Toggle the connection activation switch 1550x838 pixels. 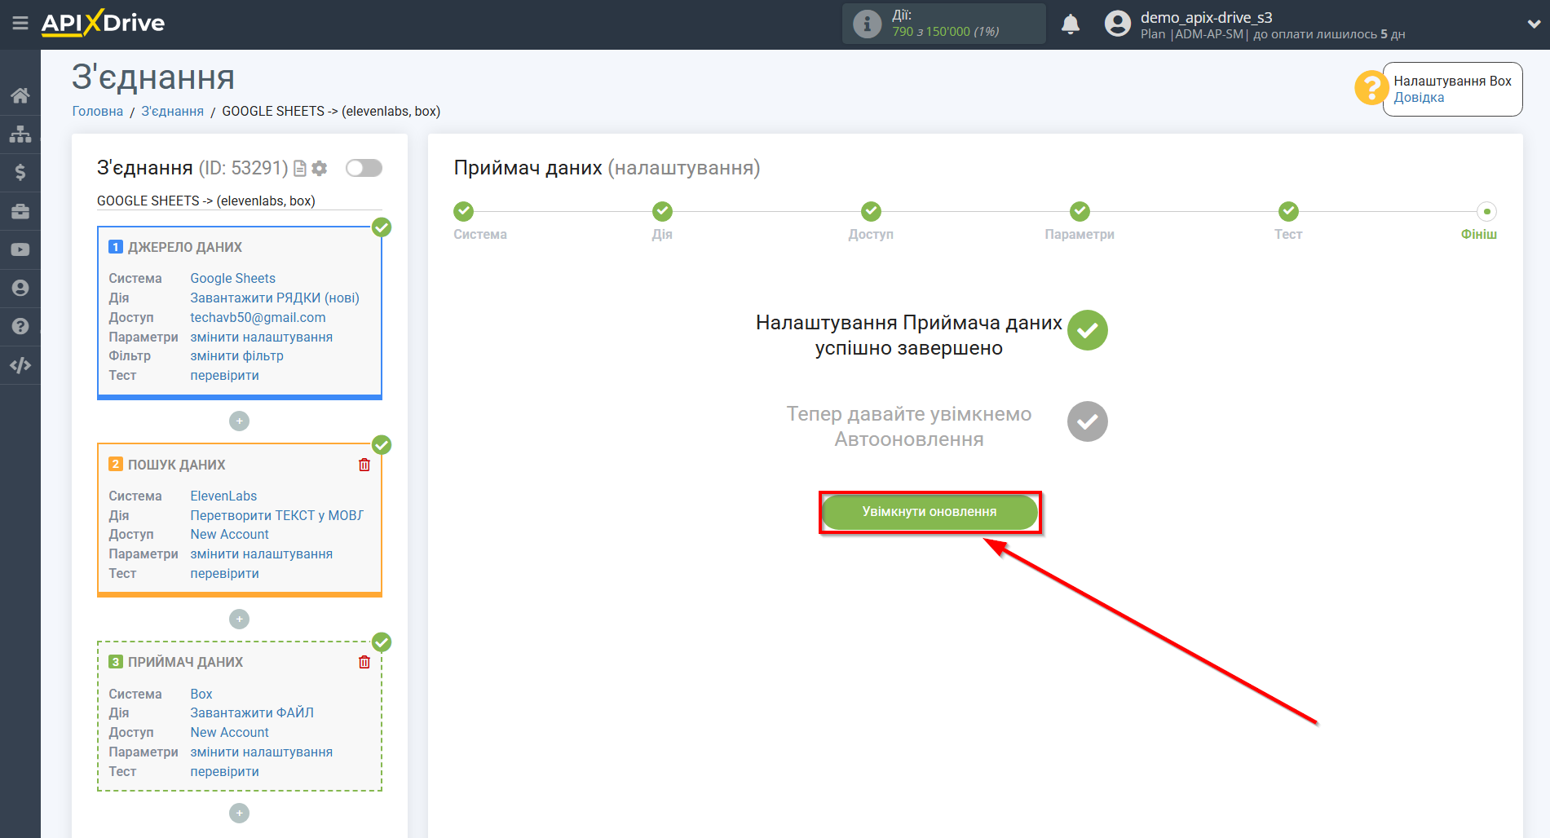364,167
